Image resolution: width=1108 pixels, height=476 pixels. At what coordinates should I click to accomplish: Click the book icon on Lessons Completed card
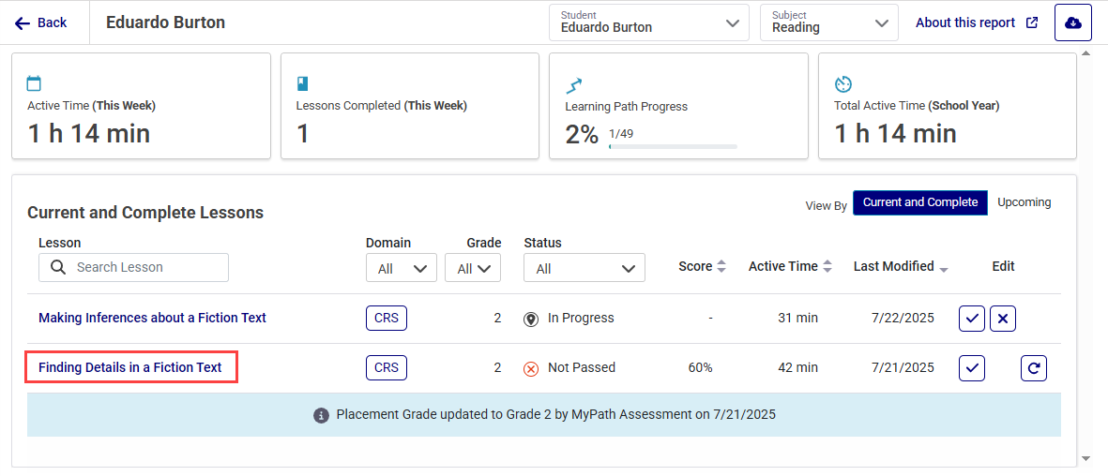[x=302, y=84]
